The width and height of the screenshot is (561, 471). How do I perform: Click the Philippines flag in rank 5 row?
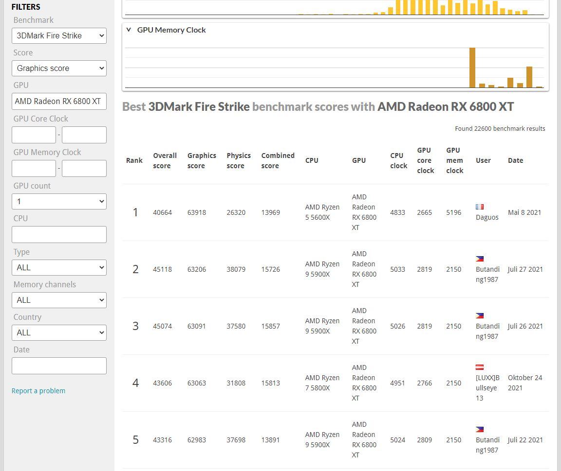[x=480, y=430]
